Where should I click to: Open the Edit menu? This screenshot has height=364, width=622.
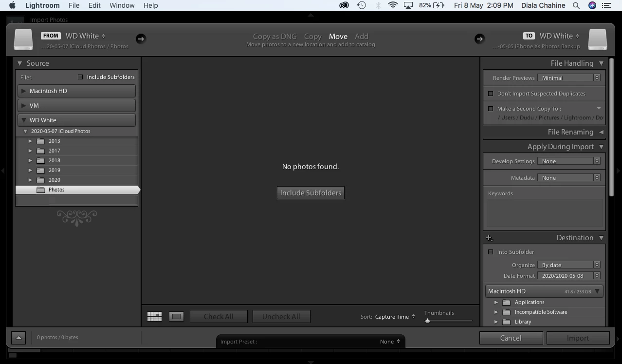(x=94, y=5)
